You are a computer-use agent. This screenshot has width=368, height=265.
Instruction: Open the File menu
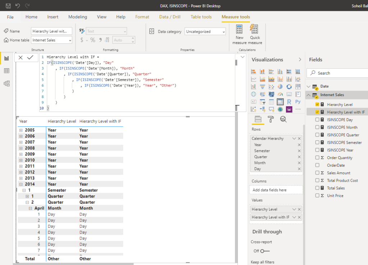(10, 17)
